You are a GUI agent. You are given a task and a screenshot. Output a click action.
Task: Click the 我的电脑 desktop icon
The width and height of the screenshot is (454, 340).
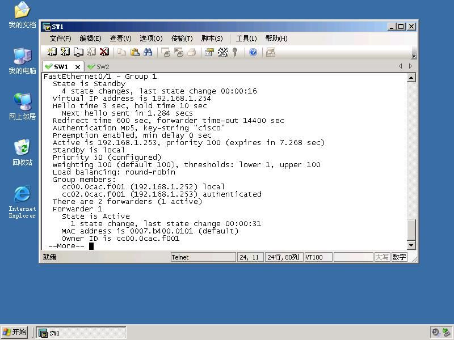pos(22,61)
